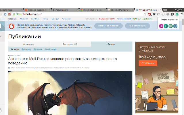Click the blue refresh button in music popup
Viewport: 184px width, 115px height.
[175, 26]
